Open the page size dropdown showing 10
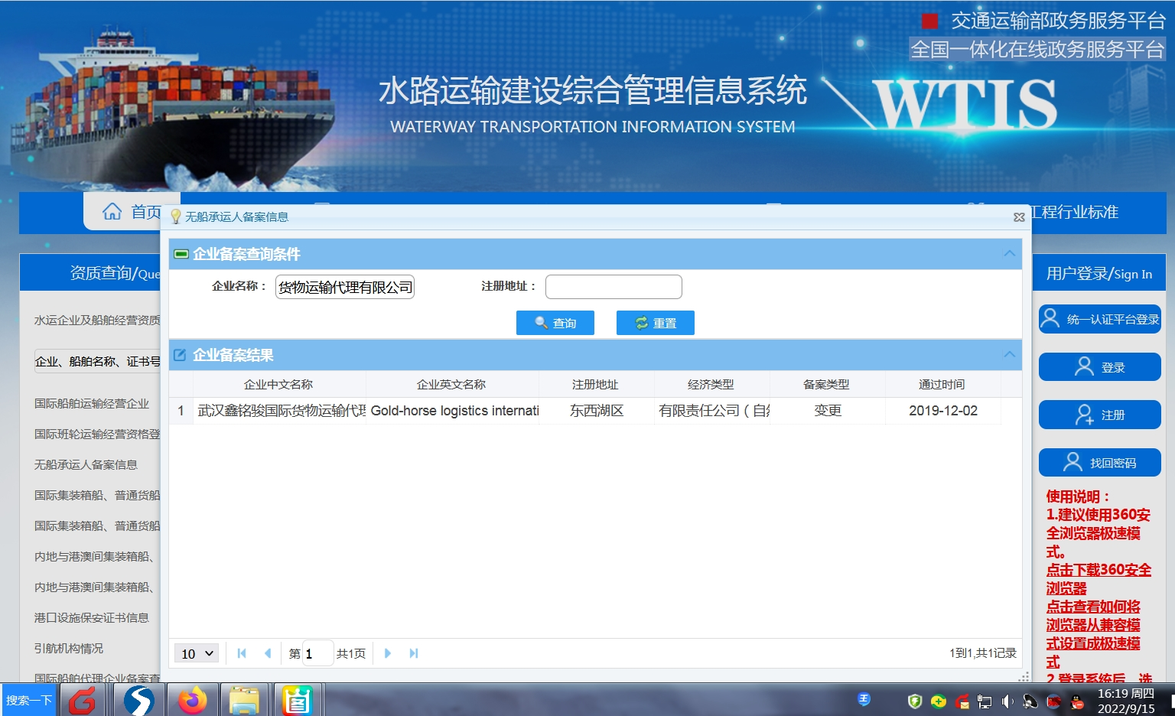Screen dimensions: 1175x716 pyautogui.click(x=196, y=653)
